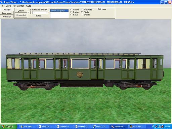Switch to the MSTS taskbar window

pyautogui.click(x=136, y=127)
